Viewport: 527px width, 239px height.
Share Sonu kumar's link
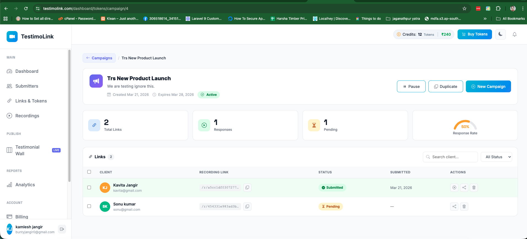(x=454, y=206)
